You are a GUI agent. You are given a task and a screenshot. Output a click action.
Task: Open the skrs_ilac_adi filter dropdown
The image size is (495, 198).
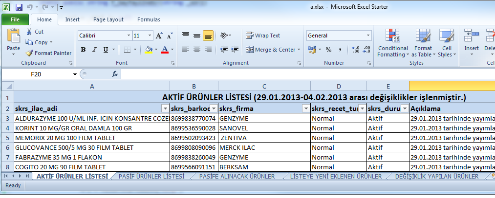[165, 109]
